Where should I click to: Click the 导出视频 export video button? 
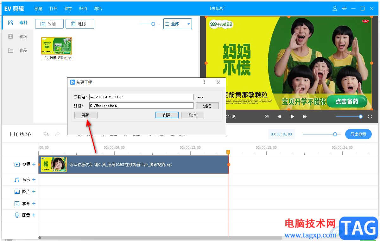(358, 134)
